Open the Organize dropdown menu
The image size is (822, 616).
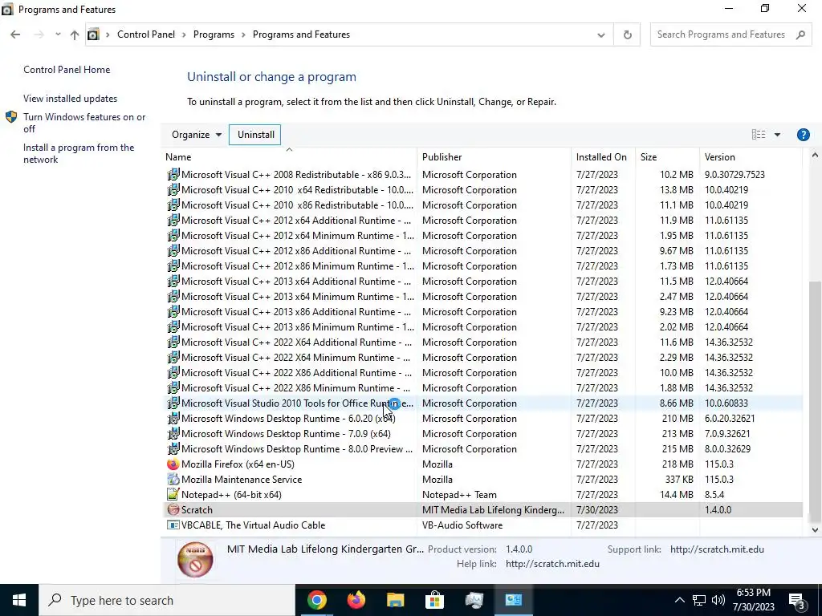pyautogui.click(x=197, y=135)
